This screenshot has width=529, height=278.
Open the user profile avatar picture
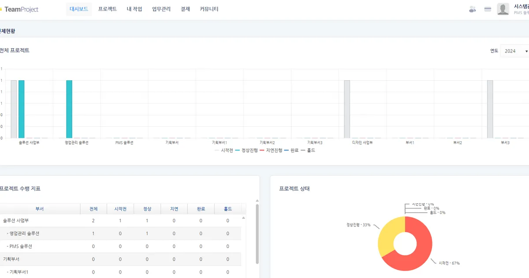click(503, 9)
